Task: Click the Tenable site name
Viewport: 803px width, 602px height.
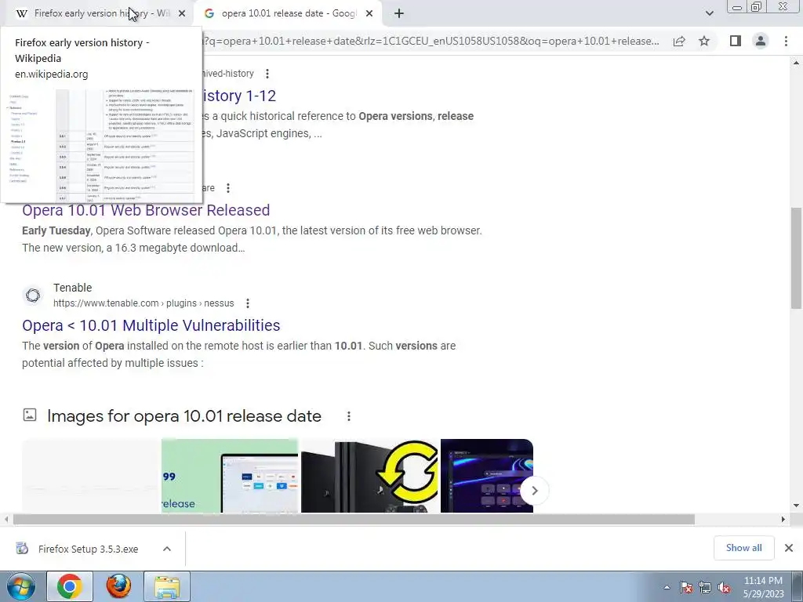Action: click(73, 288)
